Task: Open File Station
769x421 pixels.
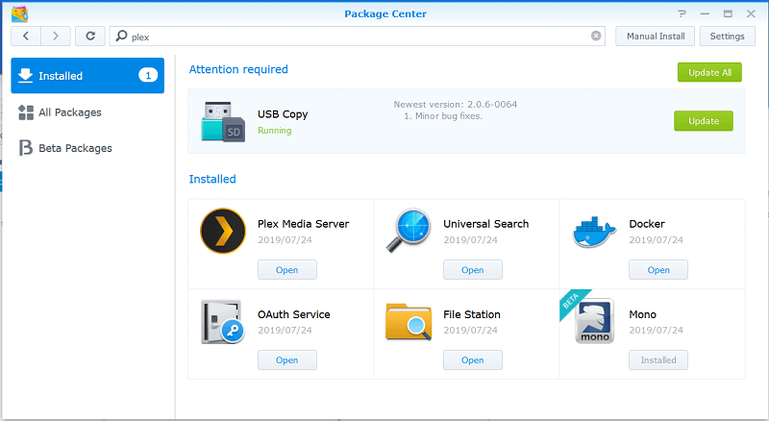Action: click(x=472, y=360)
